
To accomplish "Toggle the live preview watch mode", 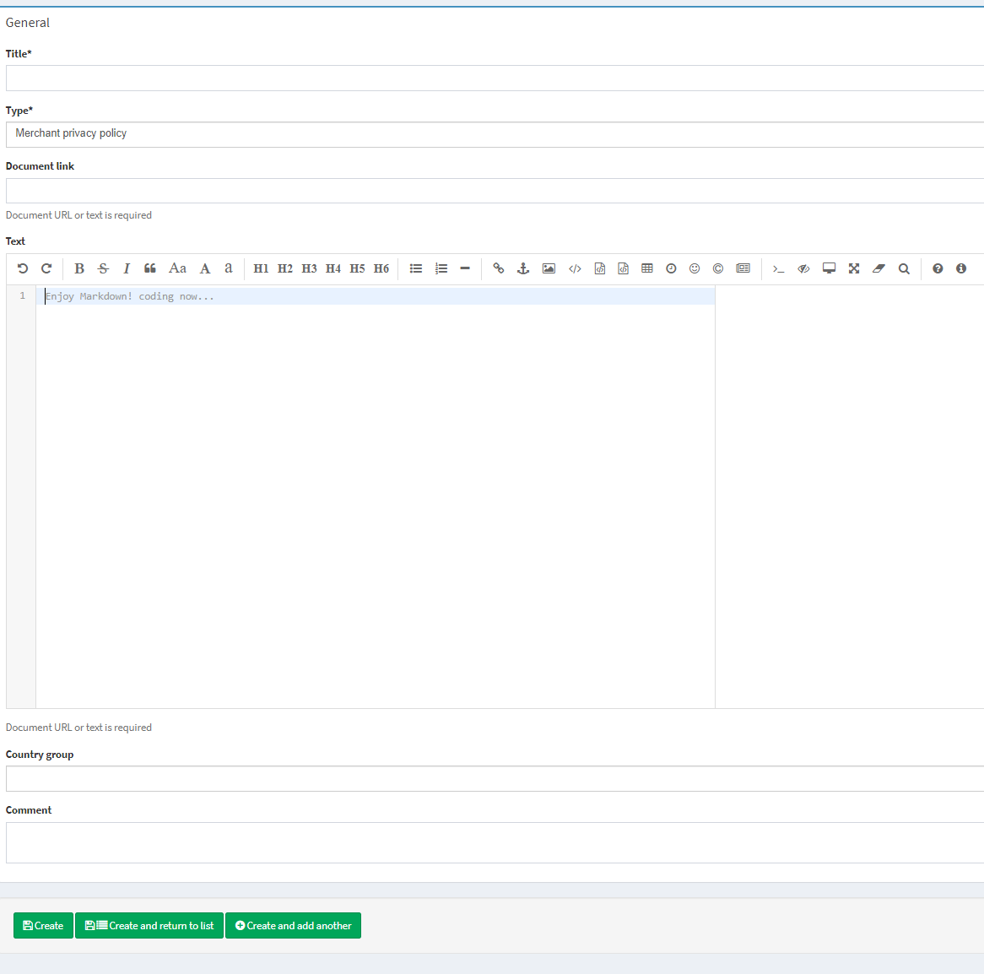I will click(x=803, y=268).
